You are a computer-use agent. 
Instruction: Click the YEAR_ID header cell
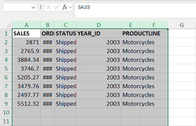coord(99,33)
